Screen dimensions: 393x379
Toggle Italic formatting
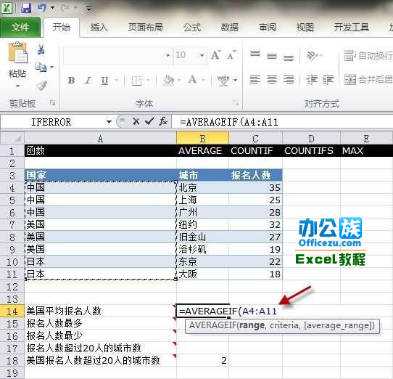click(88, 81)
